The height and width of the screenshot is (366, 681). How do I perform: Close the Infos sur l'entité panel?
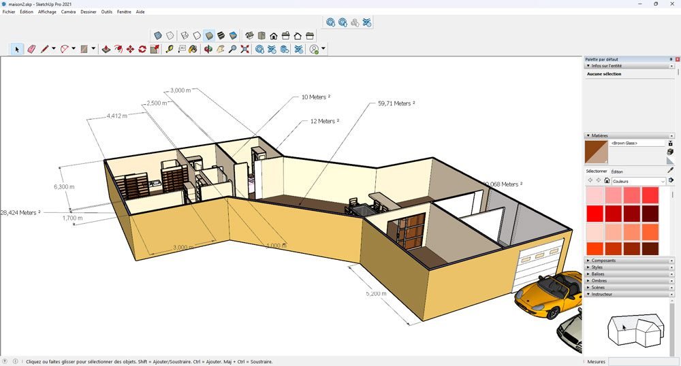pyautogui.click(x=671, y=66)
